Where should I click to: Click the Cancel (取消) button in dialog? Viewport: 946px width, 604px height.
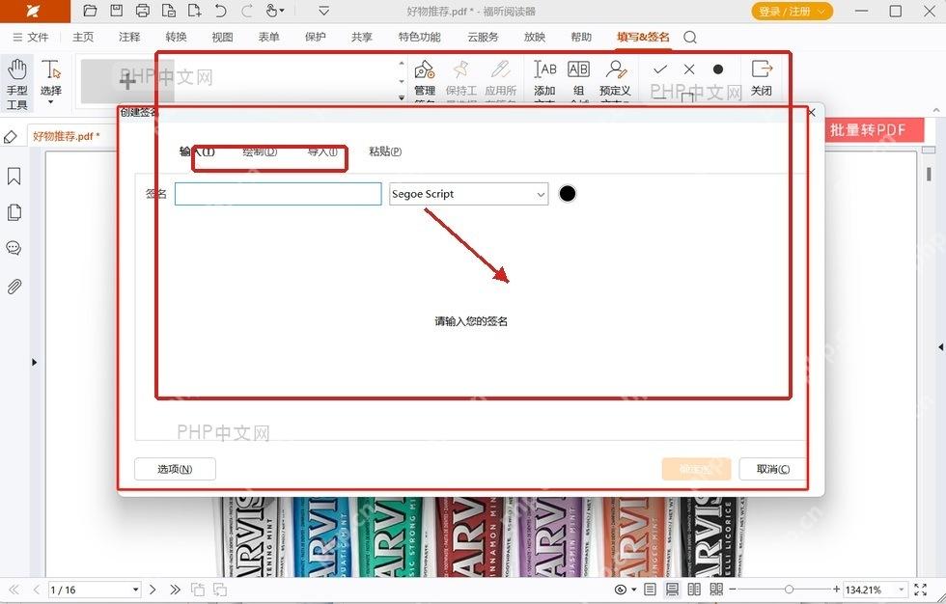(773, 469)
